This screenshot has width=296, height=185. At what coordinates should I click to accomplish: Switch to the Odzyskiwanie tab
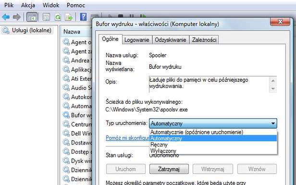pos(171,40)
